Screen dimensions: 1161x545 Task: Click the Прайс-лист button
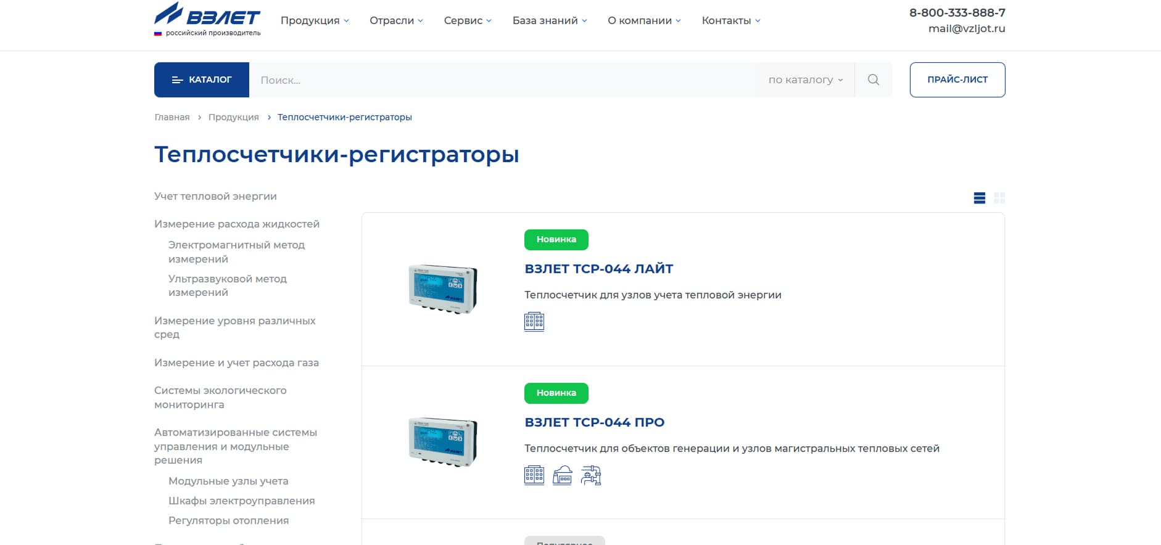click(x=957, y=80)
